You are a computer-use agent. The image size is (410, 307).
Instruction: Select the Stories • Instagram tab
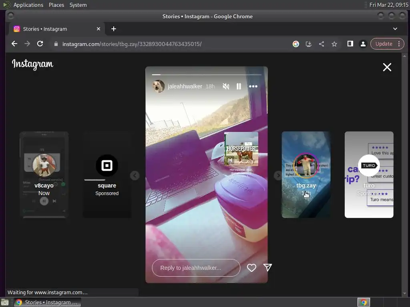click(x=57, y=29)
